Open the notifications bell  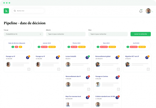(141, 11)
